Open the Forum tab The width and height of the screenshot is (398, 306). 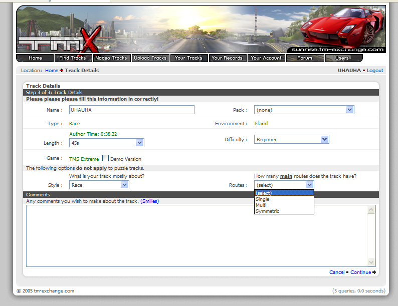coord(304,58)
